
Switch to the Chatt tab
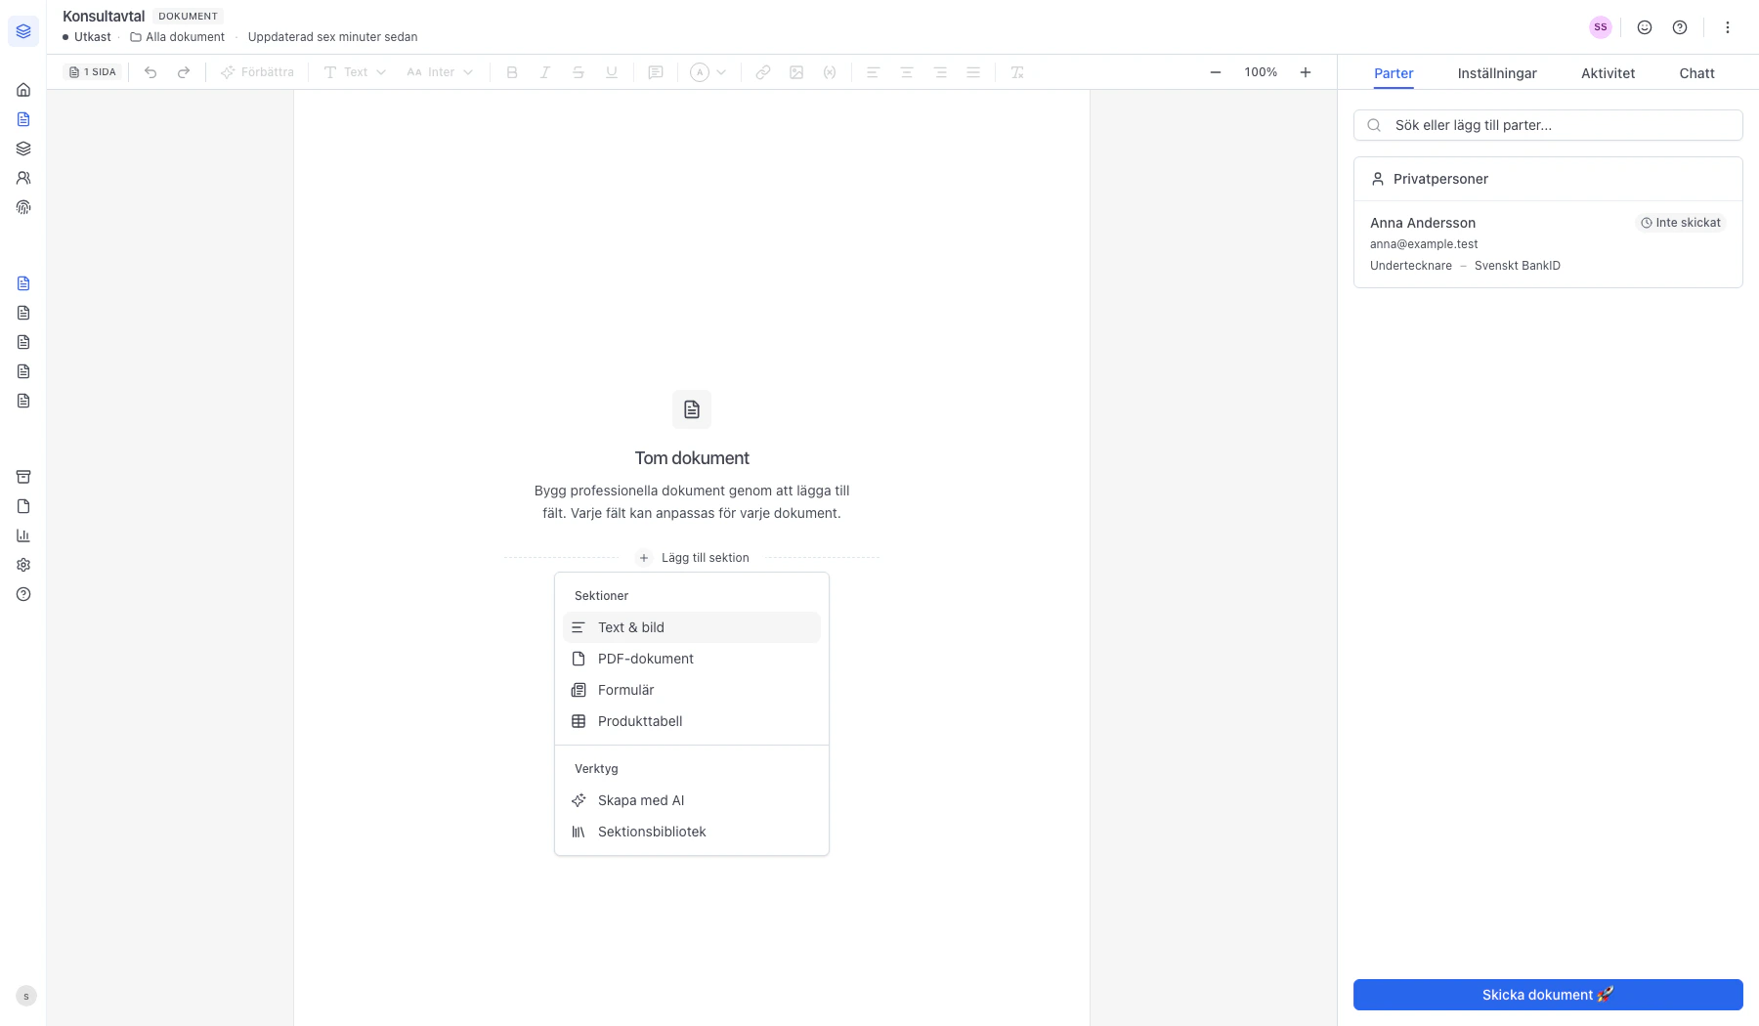coord(1696,73)
